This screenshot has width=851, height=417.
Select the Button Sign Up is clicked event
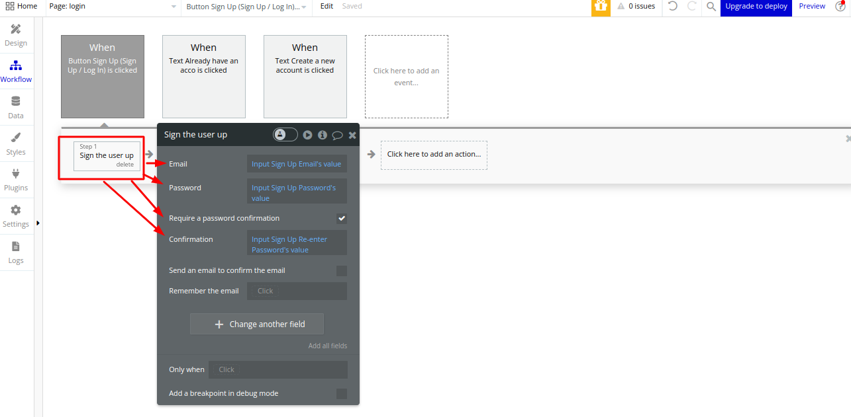(103, 77)
